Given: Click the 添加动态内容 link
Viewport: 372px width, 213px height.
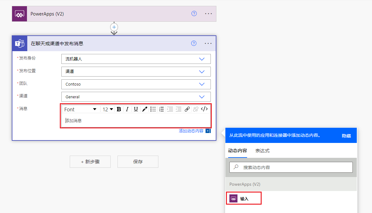Looking at the screenshot, I should [191, 131].
